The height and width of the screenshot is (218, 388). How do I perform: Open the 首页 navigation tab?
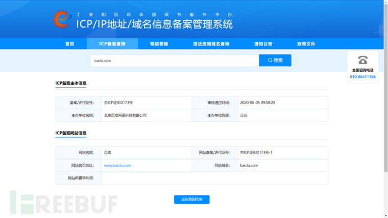[70, 44]
